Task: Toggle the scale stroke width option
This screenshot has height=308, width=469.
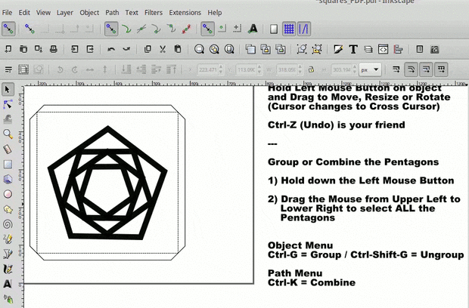Action: click(x=396, y=70)
